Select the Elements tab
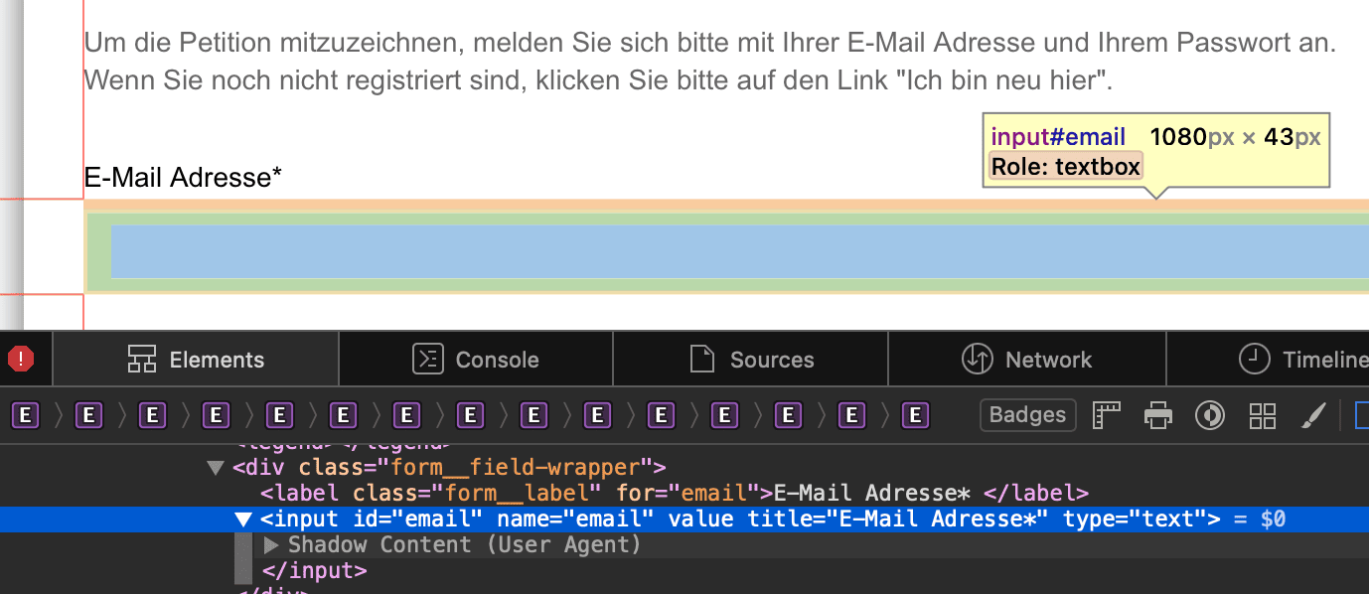This screenshot has width=1369, height=594. [x=196, y=360]
